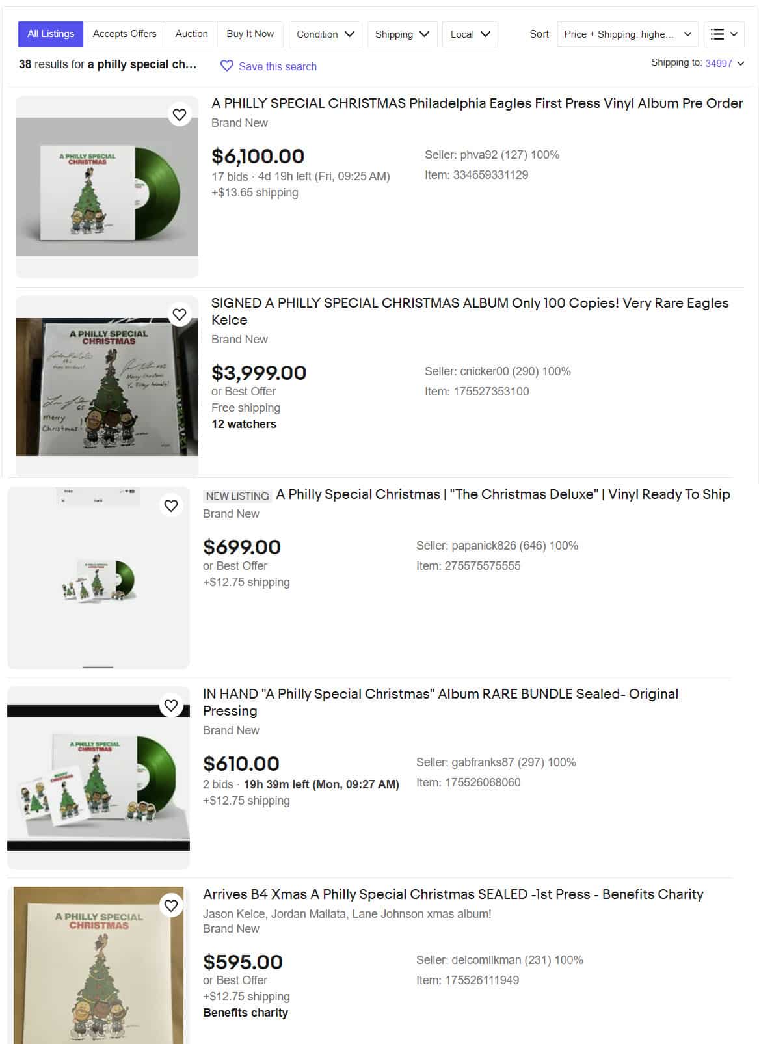The width and height of the screenshot is (759, 1044).
Task: Click the Save this search link
Action: pyautogui.click(x=278, y=66)
